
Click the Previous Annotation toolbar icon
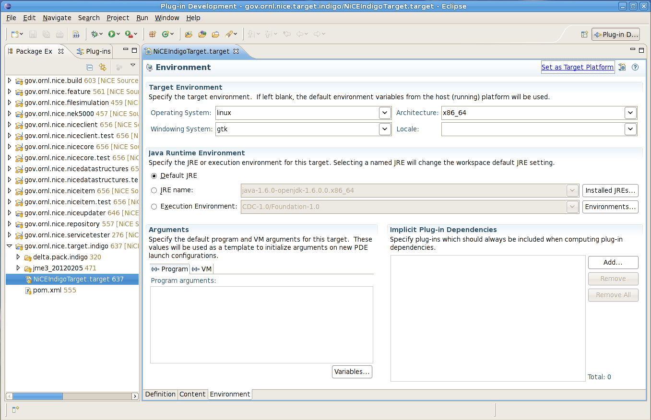tap(268, 34)
